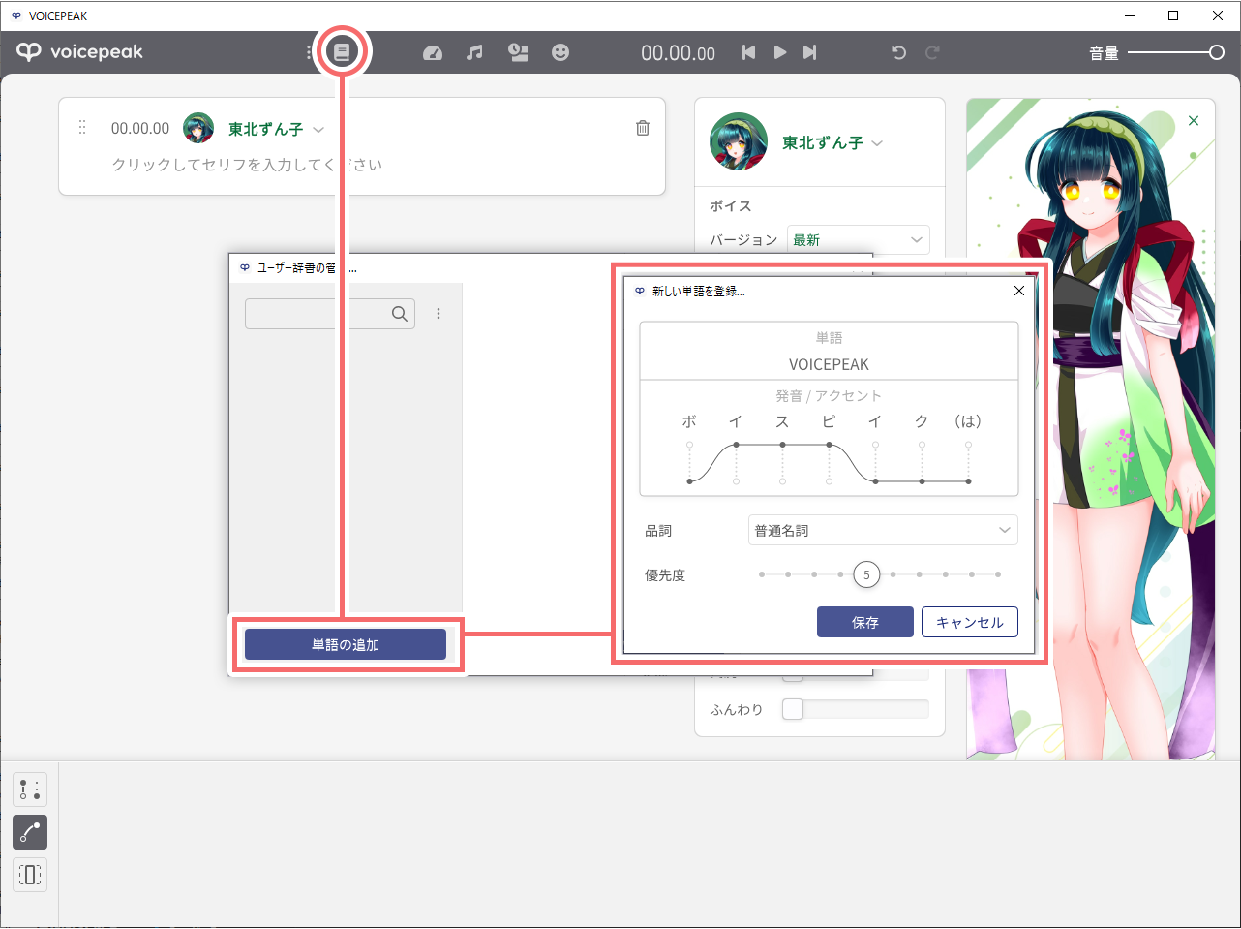
Task: Open the speed gauge icon in toolbar
Action: (433, 53)
